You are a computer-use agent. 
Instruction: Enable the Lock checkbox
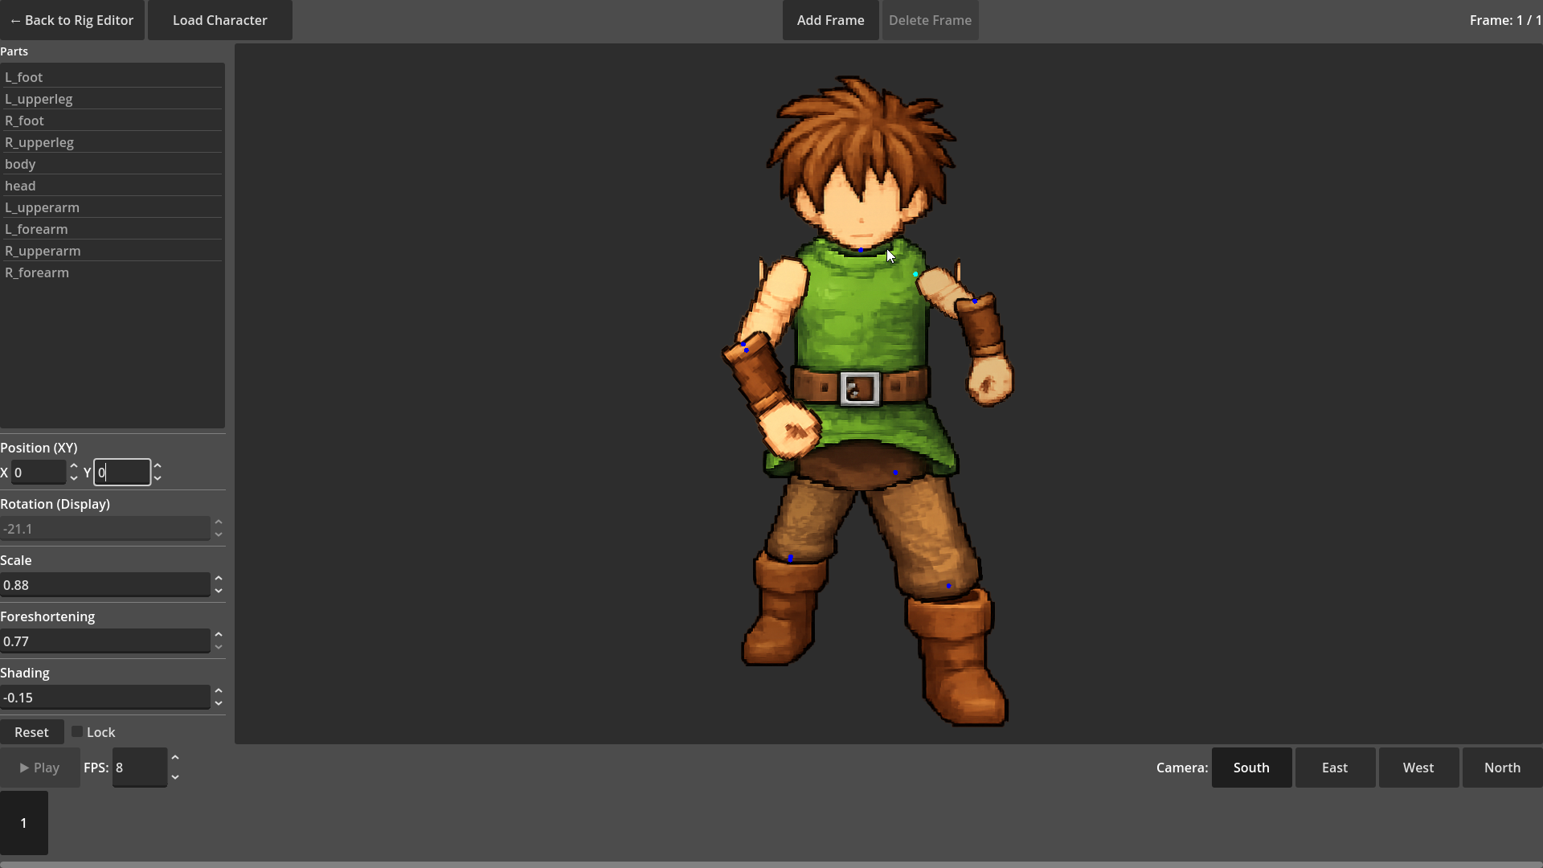pyautogui.click(x=77, y=732)
